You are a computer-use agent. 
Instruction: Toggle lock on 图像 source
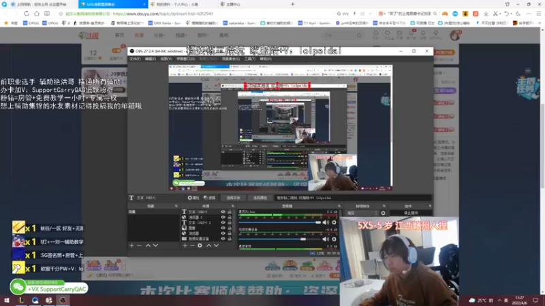(230, 228)
